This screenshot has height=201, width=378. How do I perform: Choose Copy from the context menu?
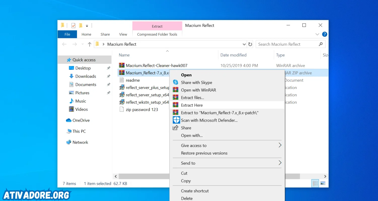click(228, 181)
